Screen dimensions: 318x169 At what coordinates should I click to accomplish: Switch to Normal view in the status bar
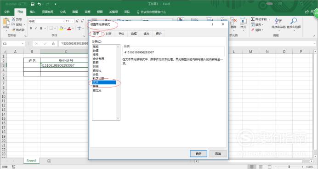click(x=252, y=167)
